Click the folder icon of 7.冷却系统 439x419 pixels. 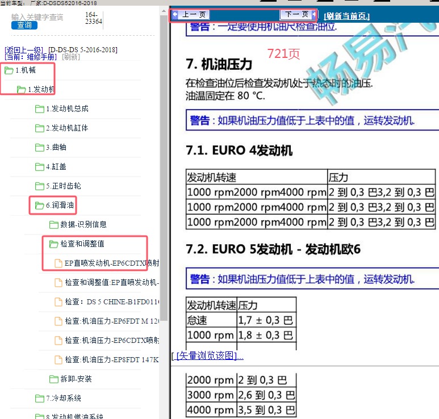point(40,399)
